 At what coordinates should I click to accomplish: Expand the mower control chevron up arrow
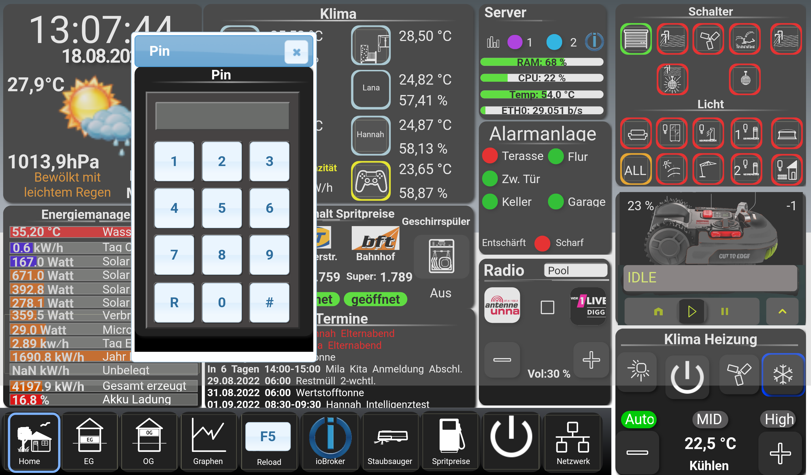click(x=782, y=311)
